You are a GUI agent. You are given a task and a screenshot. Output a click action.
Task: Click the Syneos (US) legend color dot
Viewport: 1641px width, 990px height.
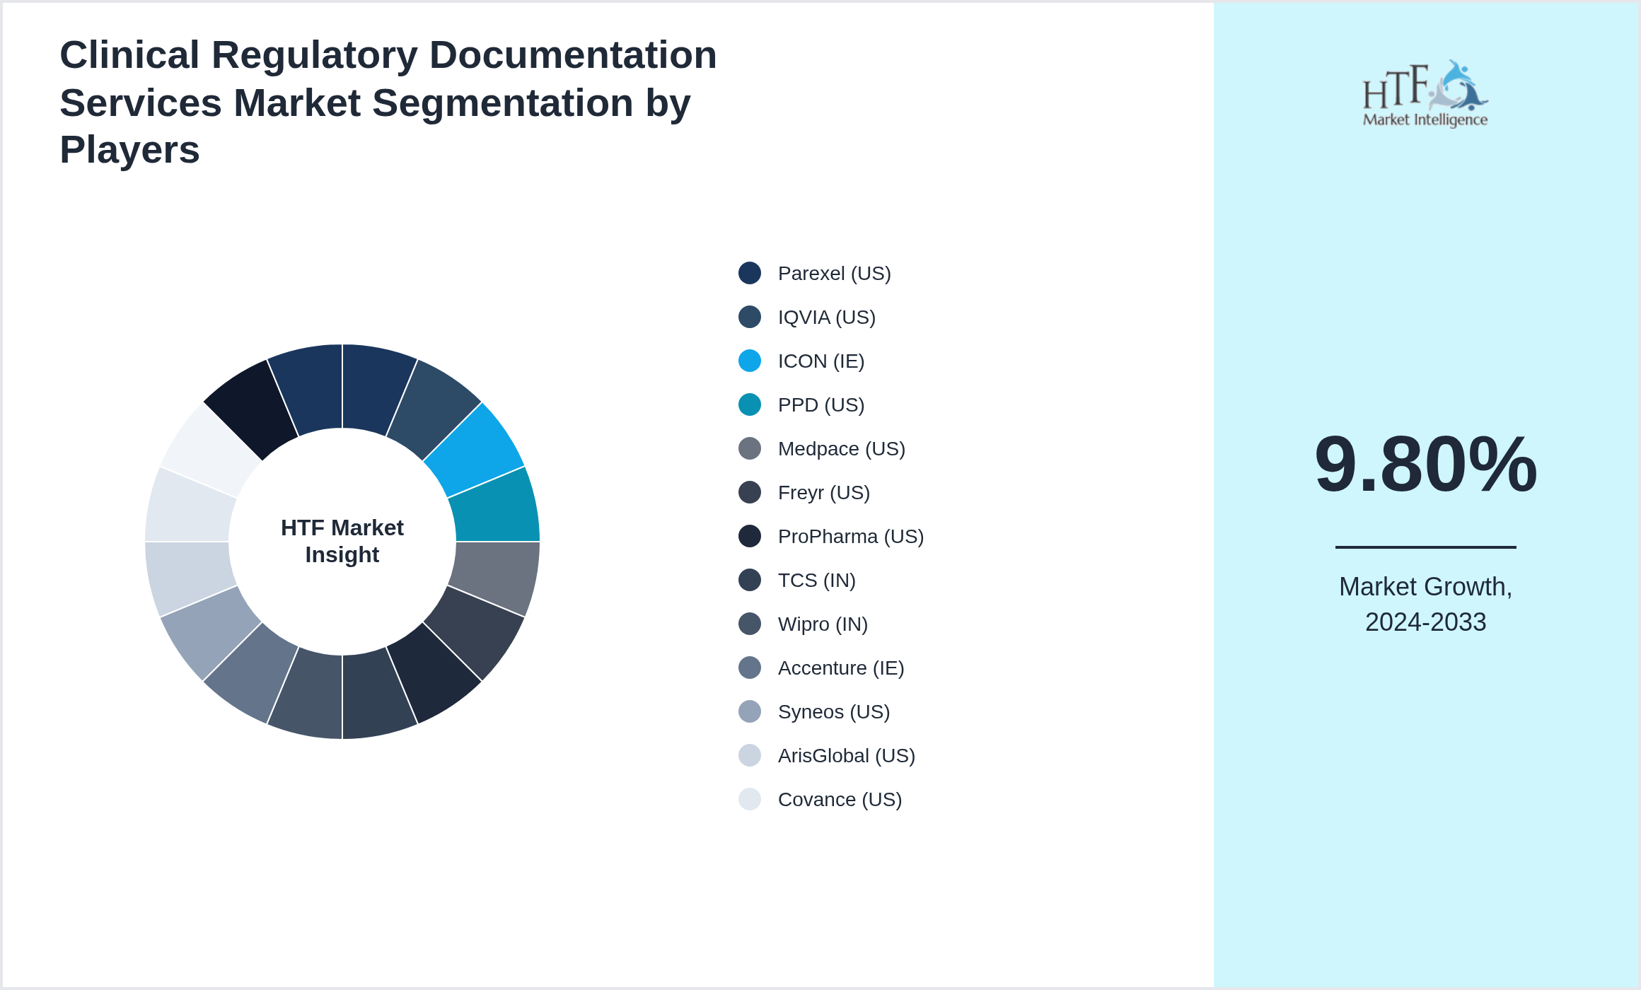(750, 711)
